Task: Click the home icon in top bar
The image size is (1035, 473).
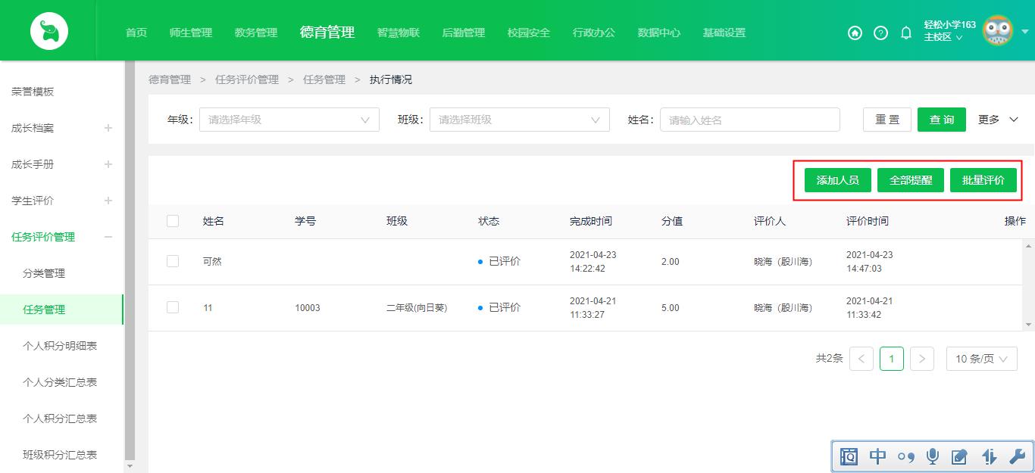Action: point(855,33)
